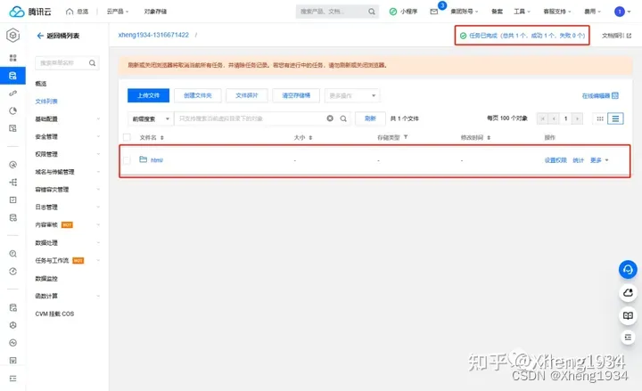
Task: Open the 工具 dropdown
Action: point(522,12)
